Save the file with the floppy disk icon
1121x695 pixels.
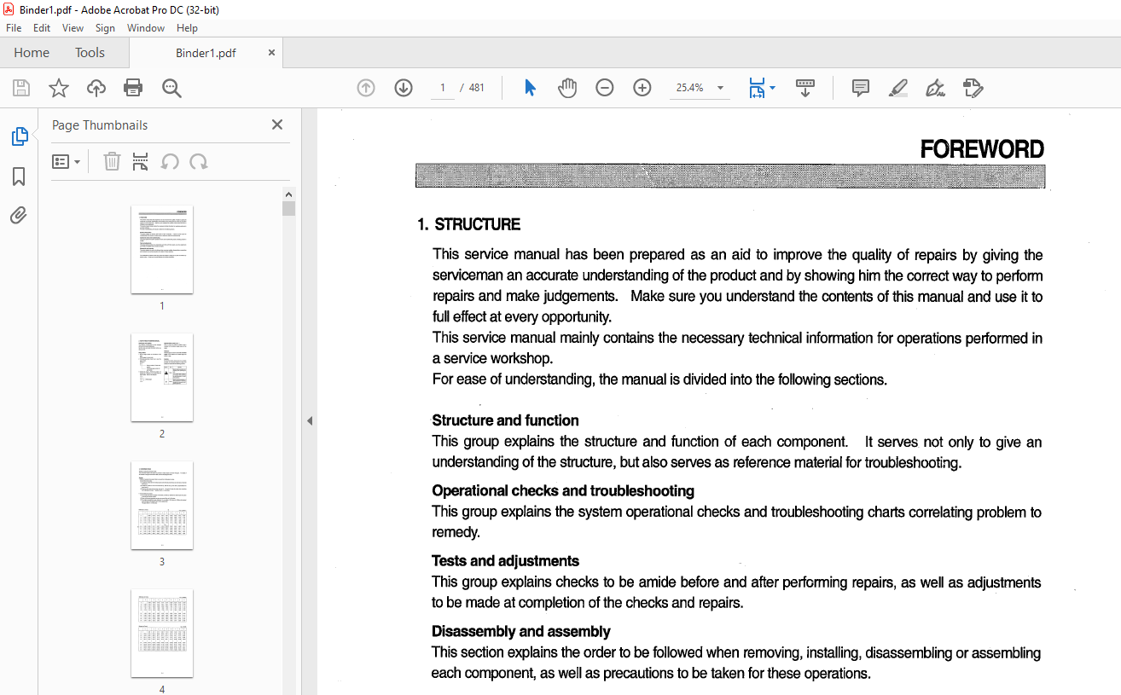(x=21, y=88)
